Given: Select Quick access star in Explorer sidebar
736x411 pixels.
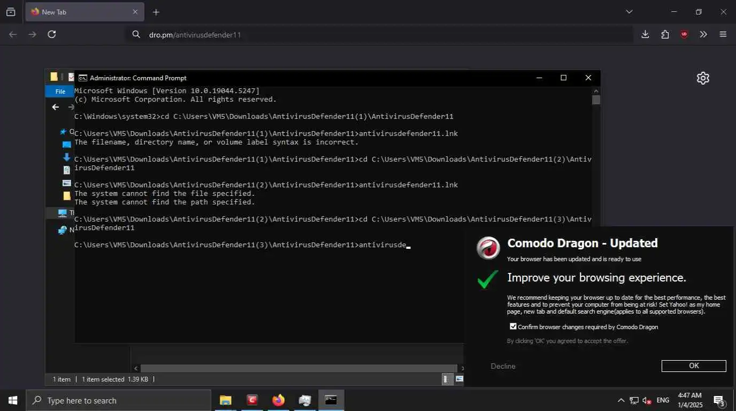Looking at the screenshot, I should pos(64,132).
